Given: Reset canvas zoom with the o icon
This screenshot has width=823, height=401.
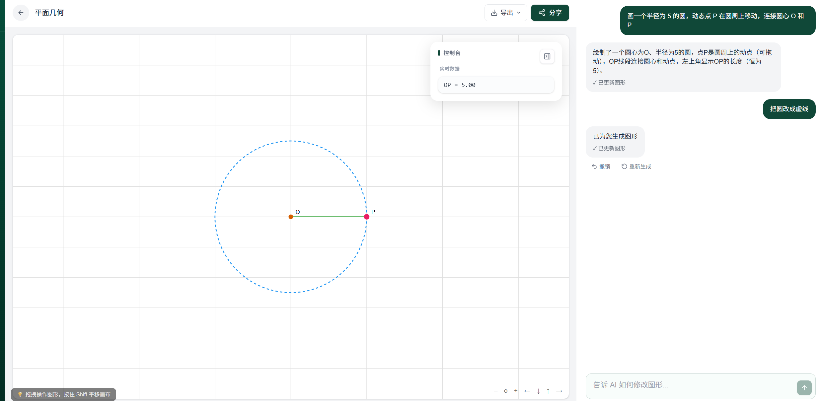Looking at the screenshot, I should [x=506, y=391].
